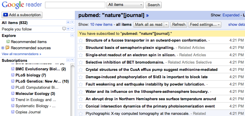Click Mark all as read button
This screenshot has height=116, width=245.
pyautogui.click(x=149, y=25)
